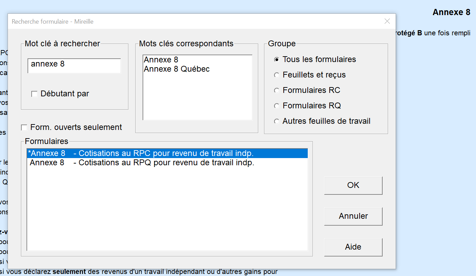Click blank space in Mots clés correspondants list
This screenshot has height=276, width=476.
197,99
